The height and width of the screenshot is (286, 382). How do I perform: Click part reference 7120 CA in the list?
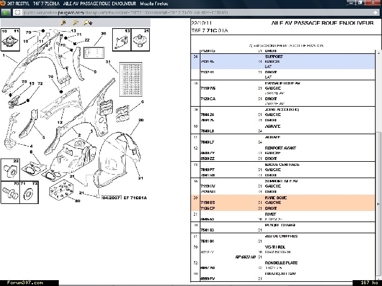(208, 98)
